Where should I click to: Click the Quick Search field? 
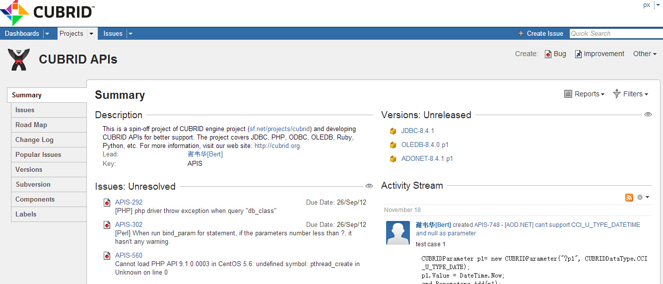point(616,34)
